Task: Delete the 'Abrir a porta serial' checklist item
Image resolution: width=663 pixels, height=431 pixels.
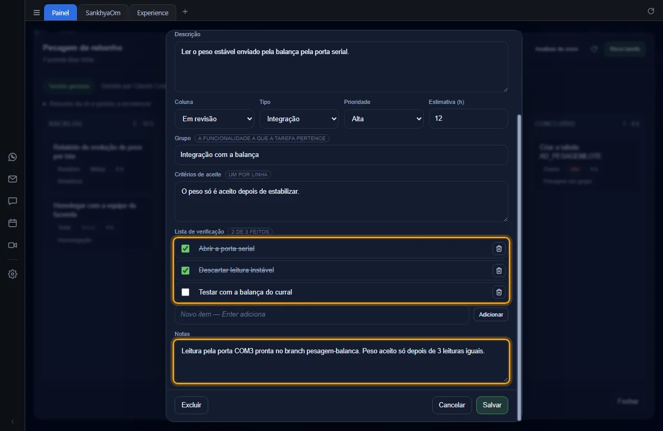Action: pyautogui.click(x=499, y=248)
